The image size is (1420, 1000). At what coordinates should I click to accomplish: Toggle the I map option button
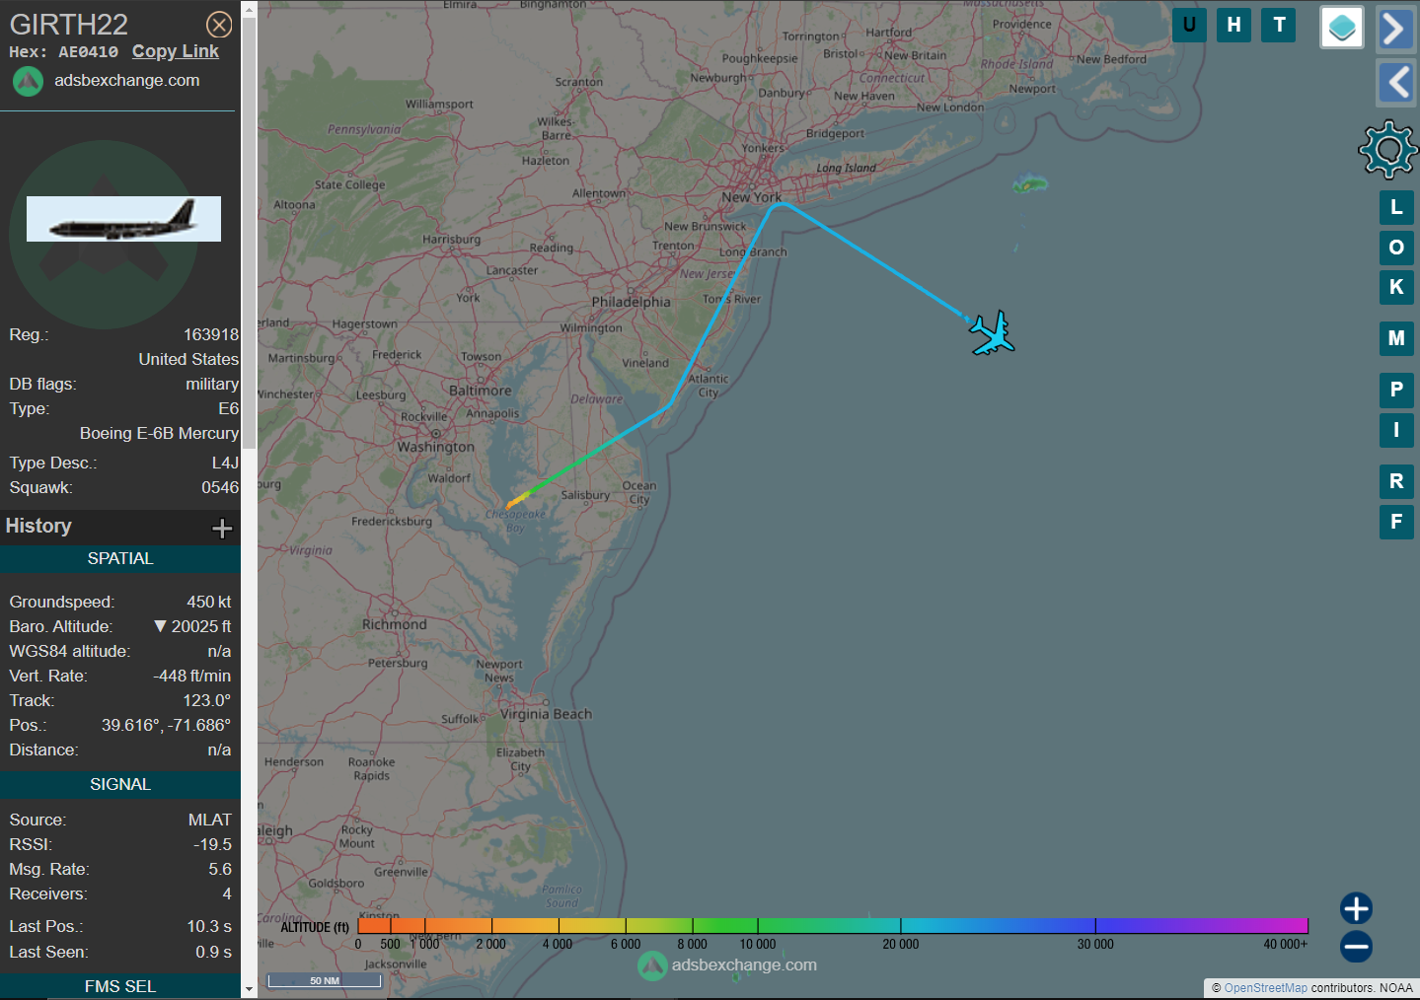click(1396, 430)
